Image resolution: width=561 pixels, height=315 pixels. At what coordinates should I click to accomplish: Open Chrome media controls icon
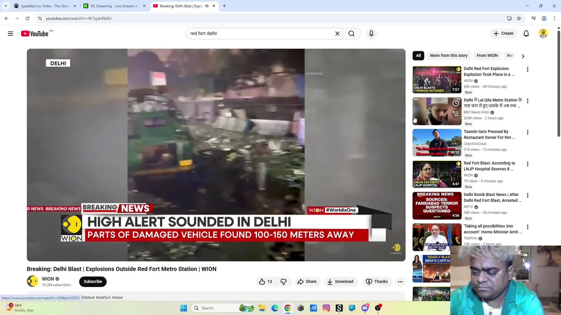(x=533, y=18)
